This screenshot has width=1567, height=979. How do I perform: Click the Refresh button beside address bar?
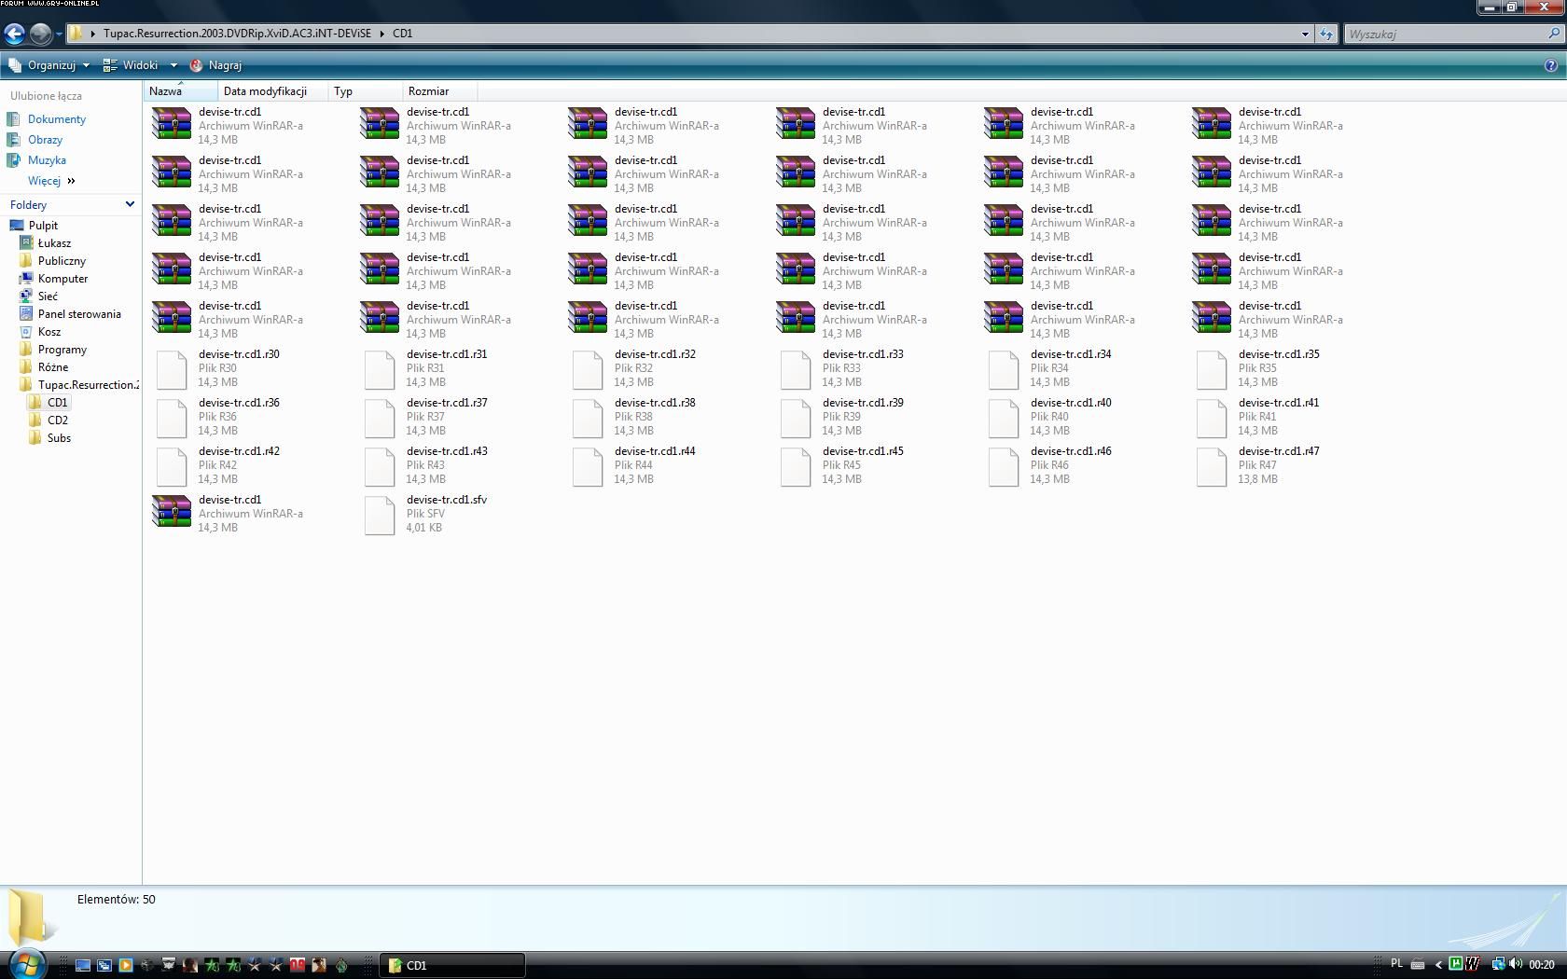click(x=1325, y=34)
